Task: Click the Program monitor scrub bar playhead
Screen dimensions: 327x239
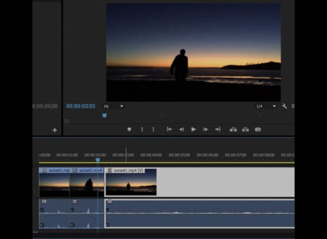Action: click(x=104, y=116)
